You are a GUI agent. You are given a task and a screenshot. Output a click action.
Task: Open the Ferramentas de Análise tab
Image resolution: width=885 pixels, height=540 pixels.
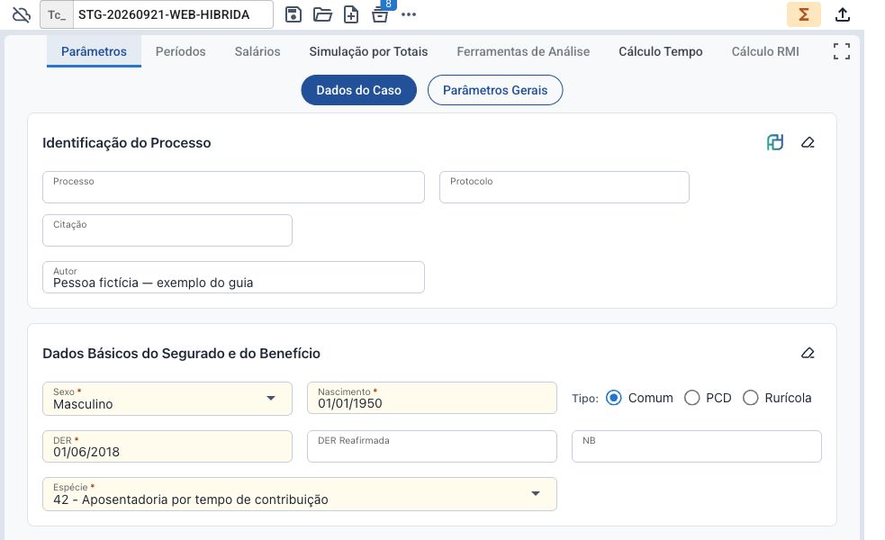point(523,51)
